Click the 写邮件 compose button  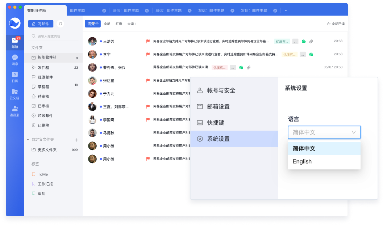pos(41,24)
